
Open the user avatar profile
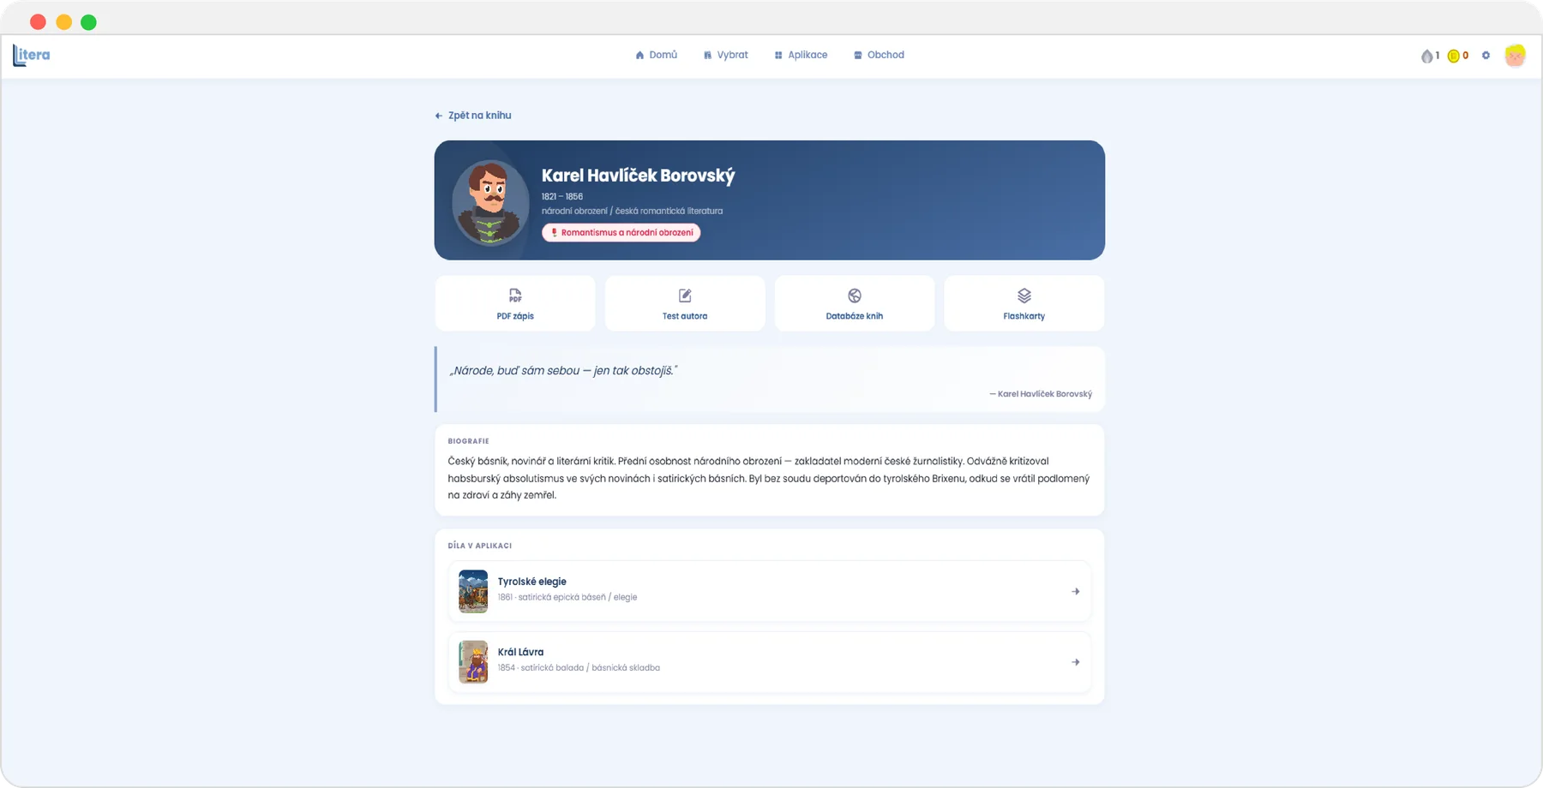[1515, 56]
